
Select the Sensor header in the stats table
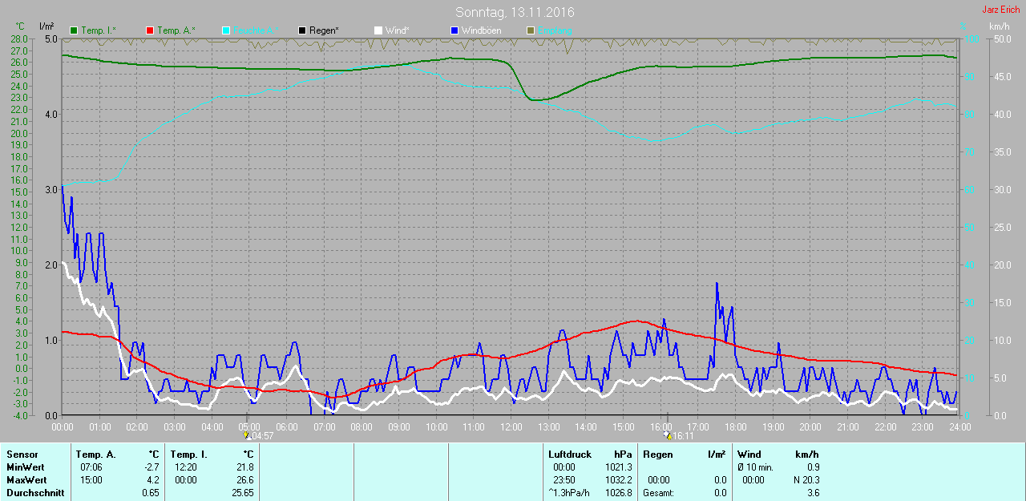22,455
